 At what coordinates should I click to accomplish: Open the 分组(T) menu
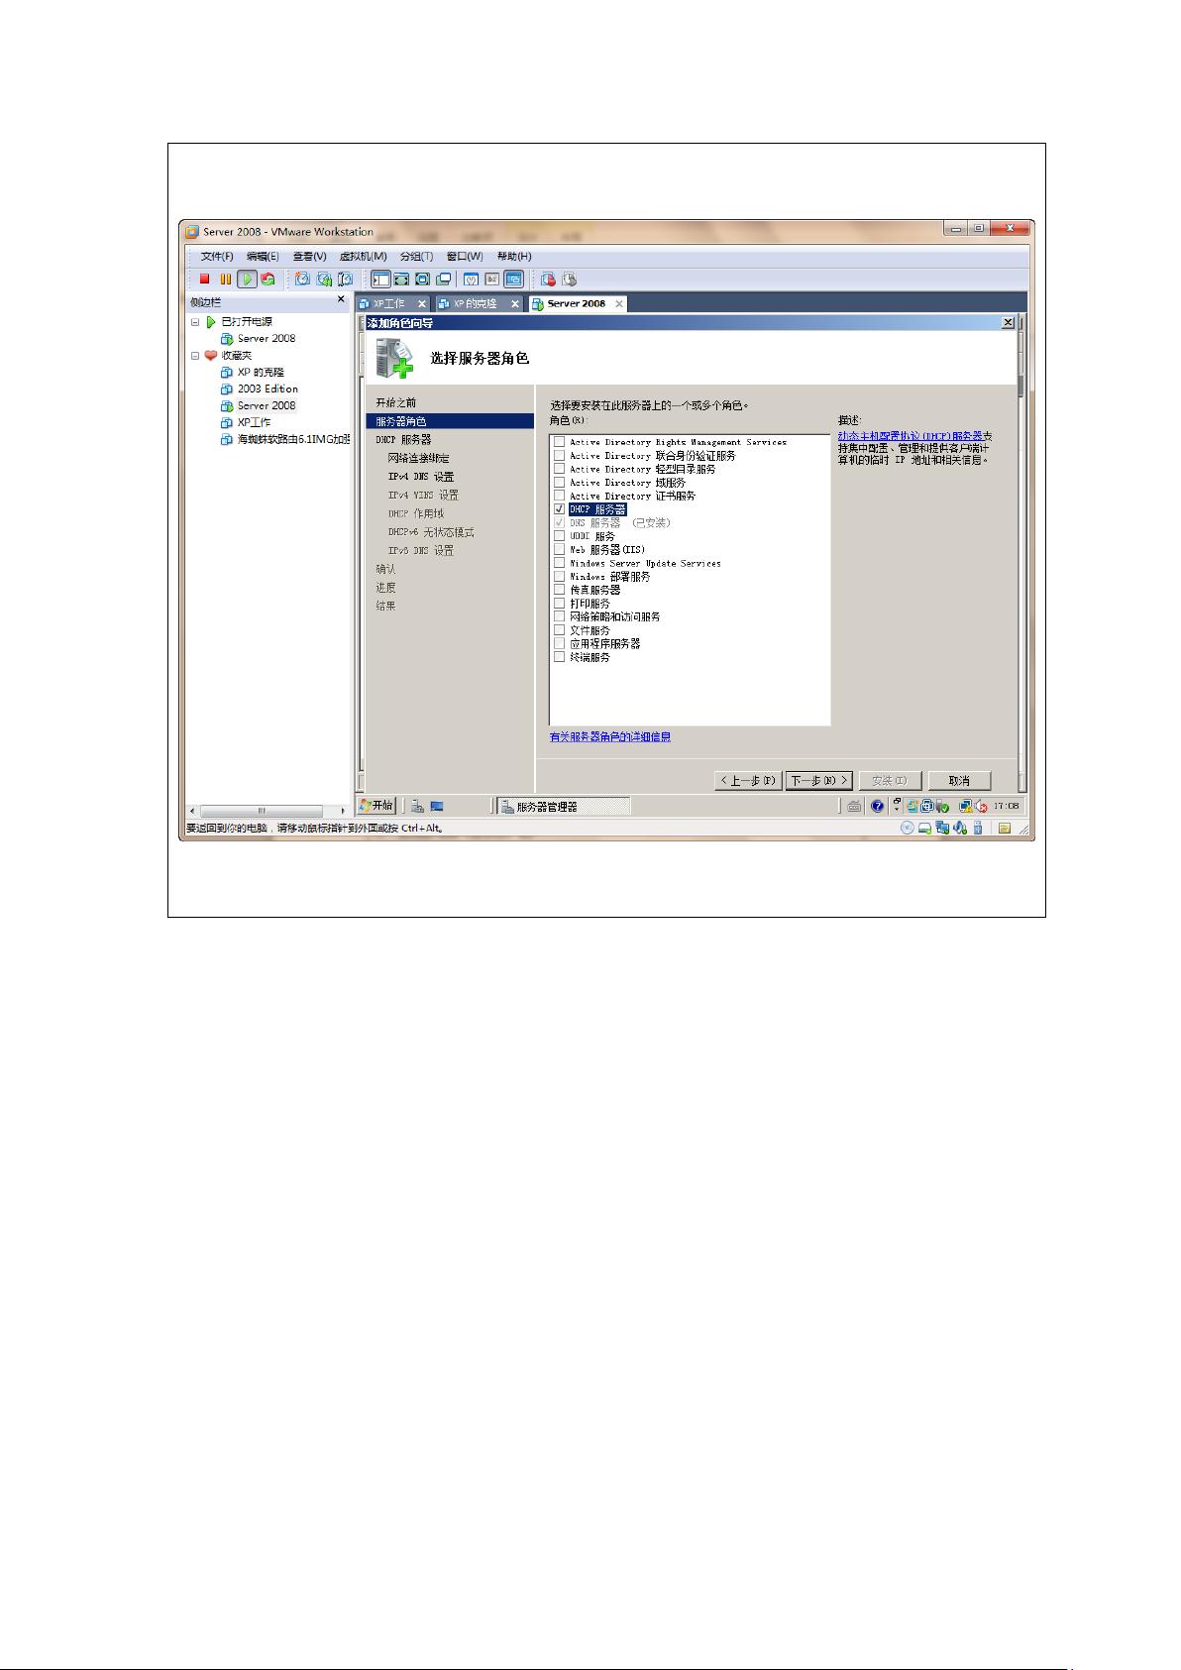(x=417, y=256)
